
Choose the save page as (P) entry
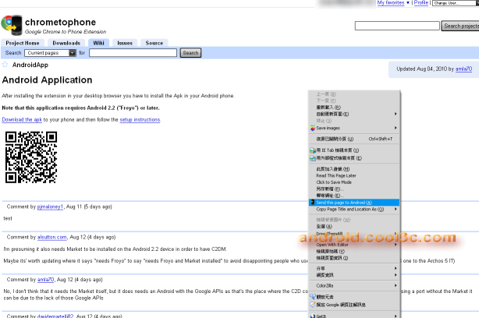(x=353, y=189)
